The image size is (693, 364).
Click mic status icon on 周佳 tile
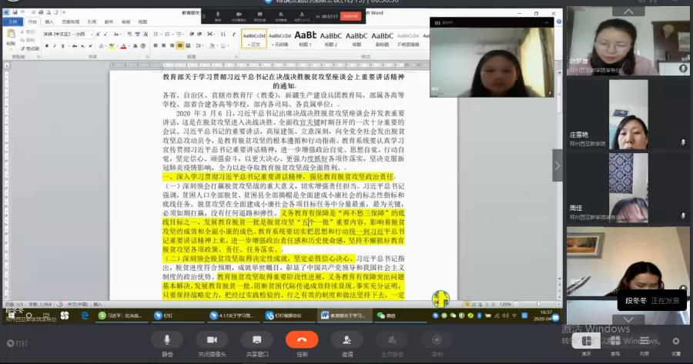(x=683, y=215)
